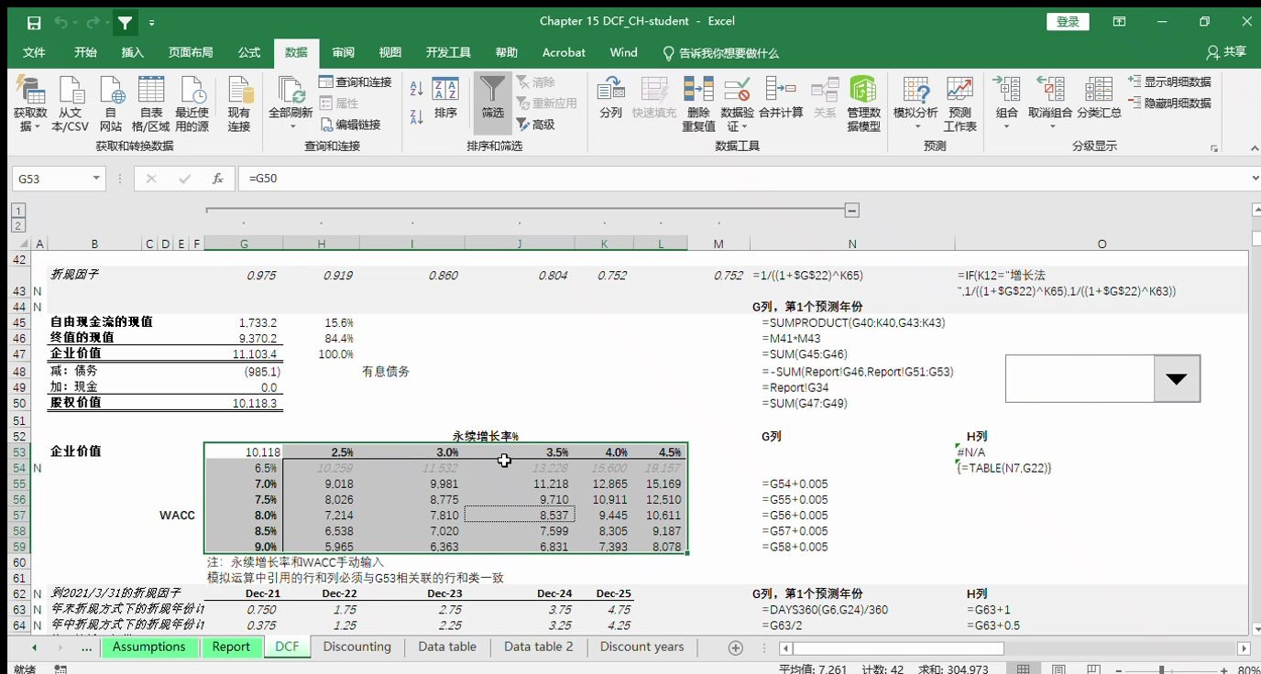Open Ribbon Display Options in title bar

point(1119,22)
